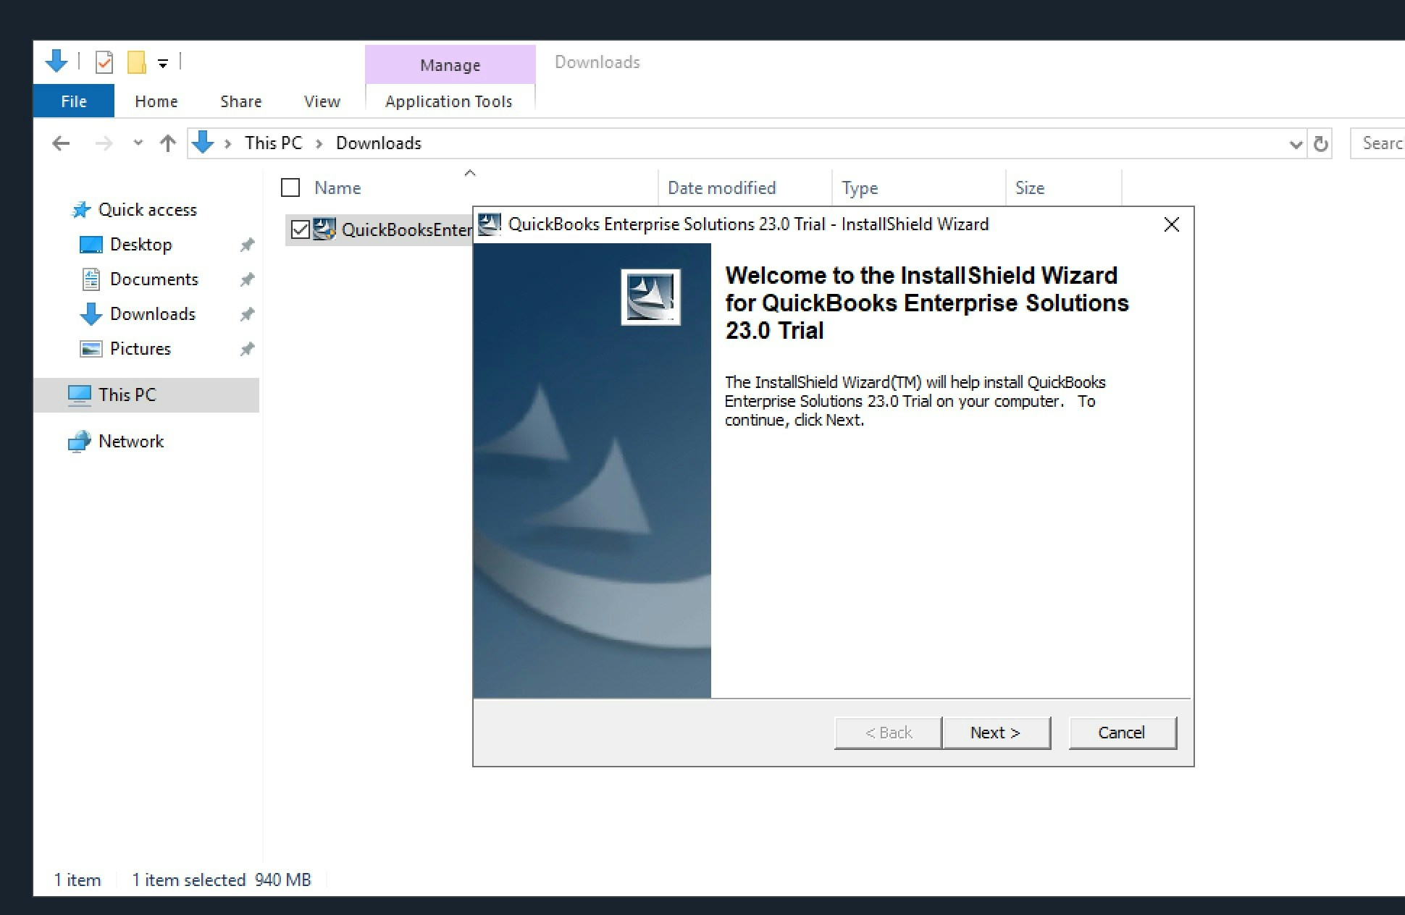Open Downloads in the navigation pane
The width and height of the screenshot is (1405, 915).
click(x=152, y=314)
